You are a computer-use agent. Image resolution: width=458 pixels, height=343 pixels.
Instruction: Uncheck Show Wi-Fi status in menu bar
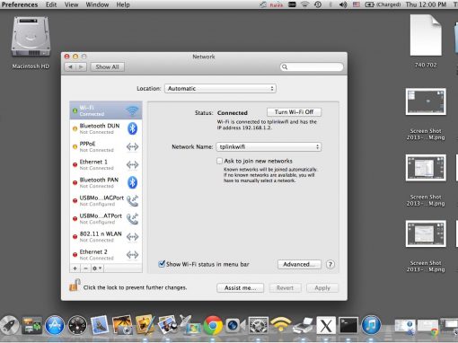[162, 264]
